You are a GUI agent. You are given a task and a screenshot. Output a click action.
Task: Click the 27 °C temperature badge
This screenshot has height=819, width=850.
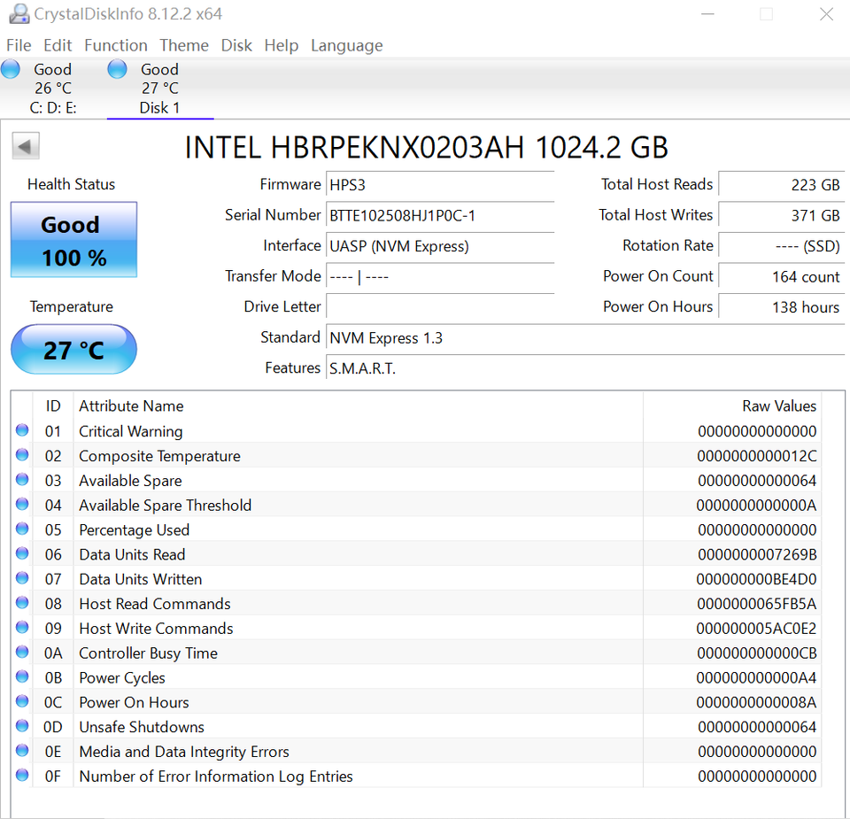pos(73,349)
